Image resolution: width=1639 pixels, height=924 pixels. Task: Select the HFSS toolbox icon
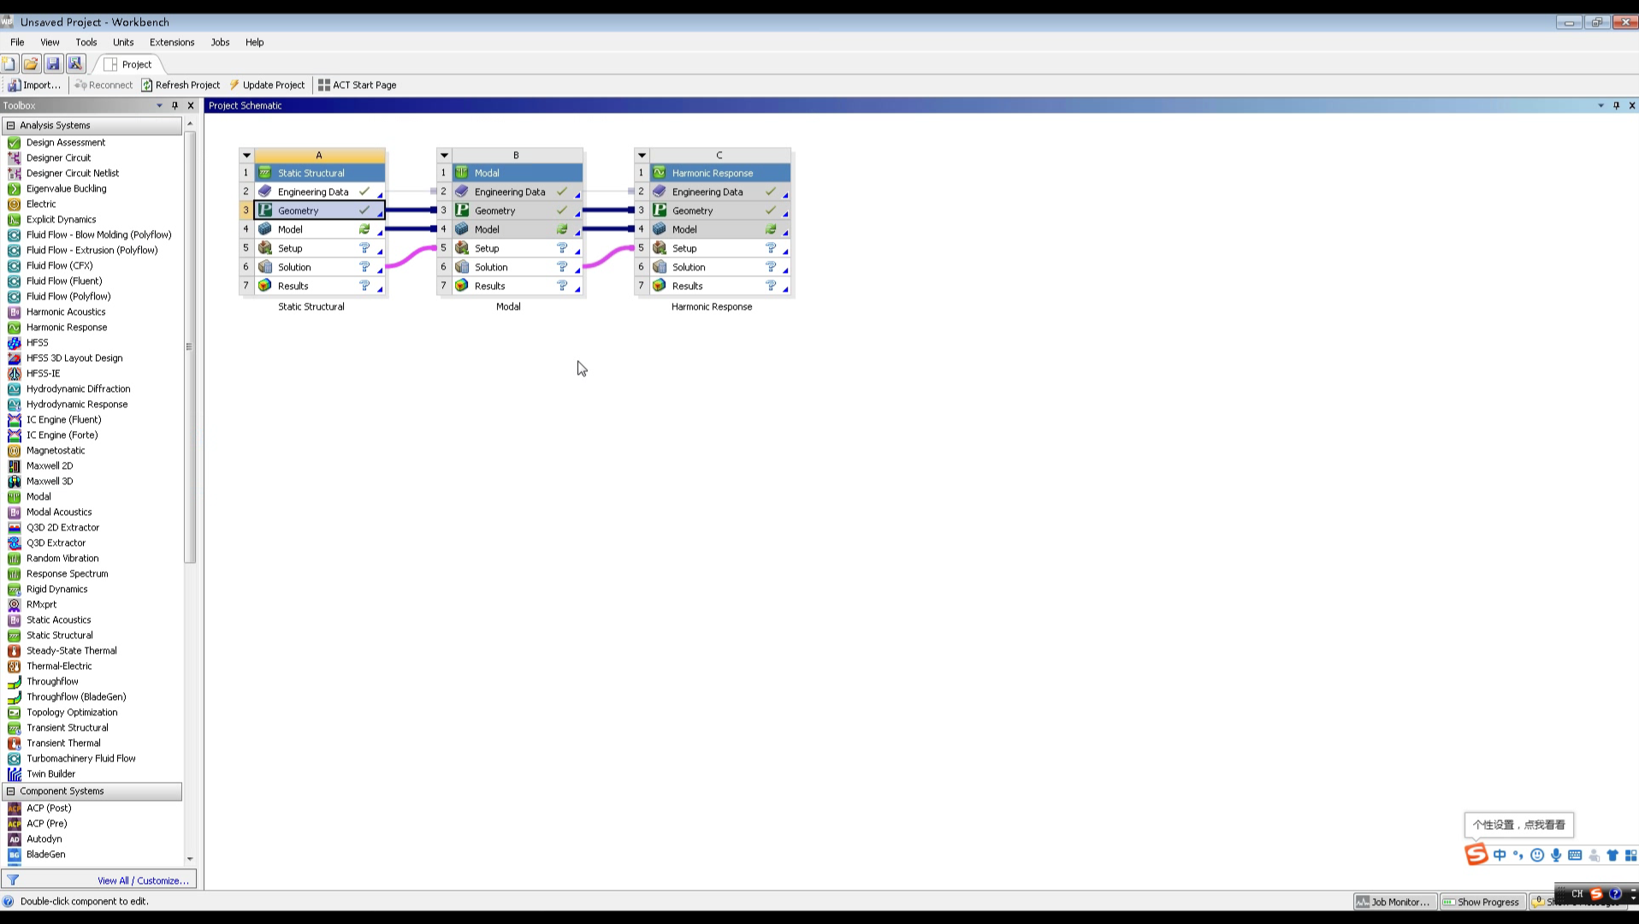(x=14, y=343)
